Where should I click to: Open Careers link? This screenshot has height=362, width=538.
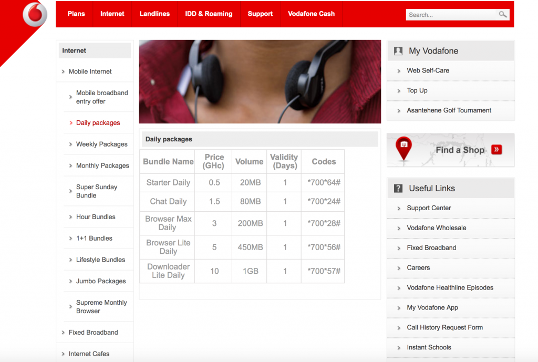click(x=418, y=267)
